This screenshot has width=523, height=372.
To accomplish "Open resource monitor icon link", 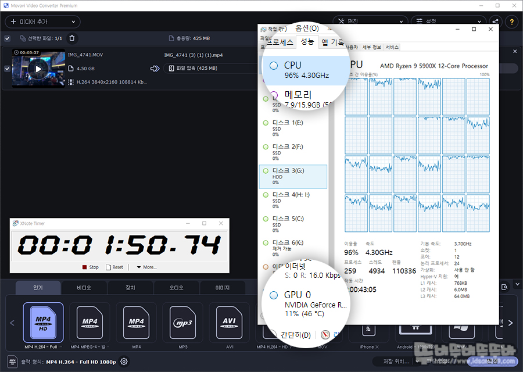I will [x=325, y=334].
